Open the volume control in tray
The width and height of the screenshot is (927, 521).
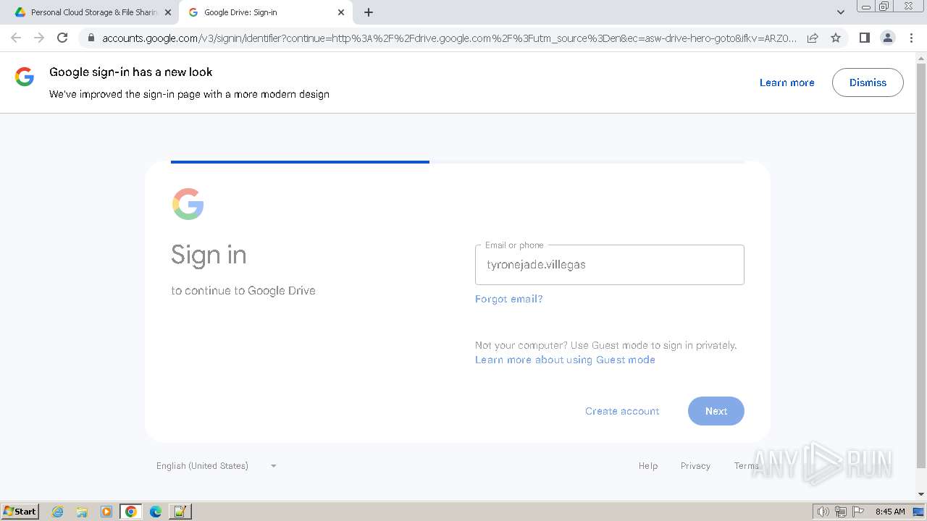[x=823, y=512]
